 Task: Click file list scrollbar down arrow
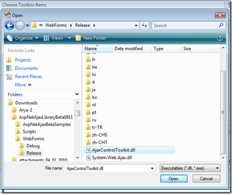click(223, 158)
